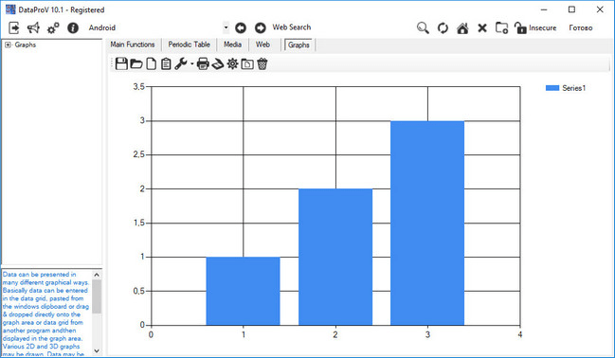The image size is (615, 358).
Task: Click the Series1 legend label
Action: pos(573,88)
